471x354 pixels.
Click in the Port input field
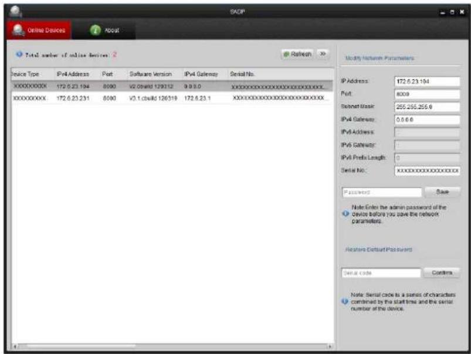(427, 94)
